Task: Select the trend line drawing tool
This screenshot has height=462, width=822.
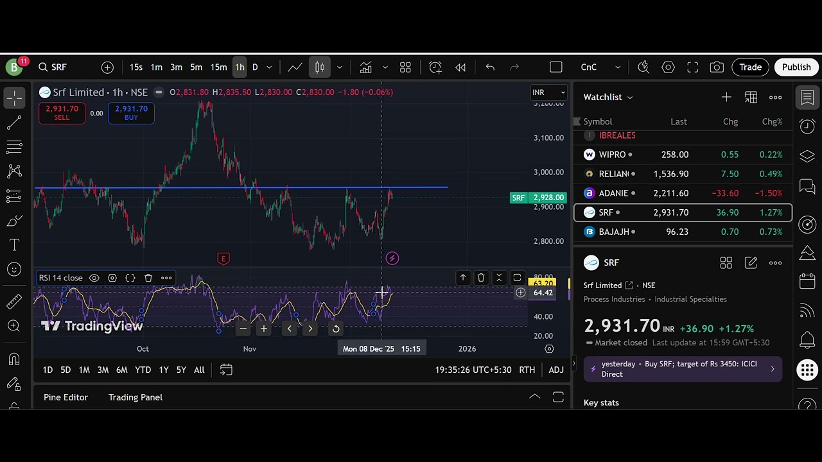Action: click(x=14, y=122)
